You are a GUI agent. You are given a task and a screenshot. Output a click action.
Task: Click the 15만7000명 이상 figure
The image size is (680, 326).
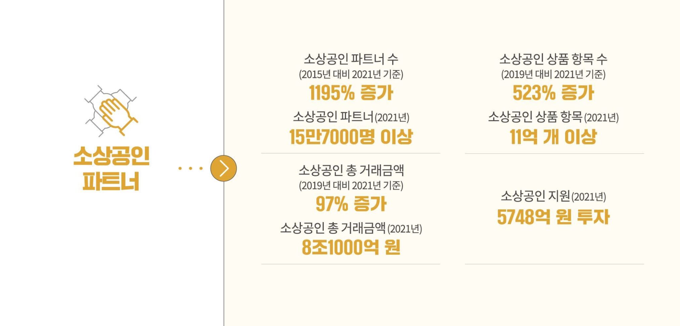click(x=351, y=137)
